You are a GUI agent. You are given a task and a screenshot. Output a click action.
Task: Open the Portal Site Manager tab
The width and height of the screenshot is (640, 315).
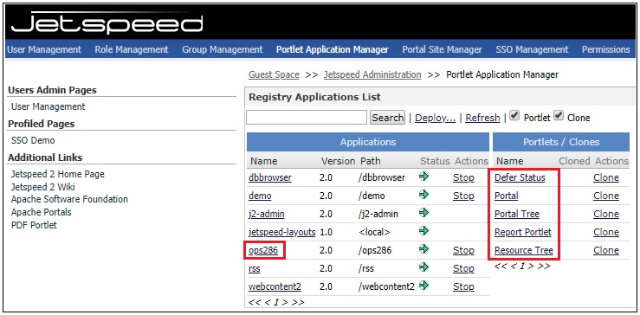click(x=442, y=50)
